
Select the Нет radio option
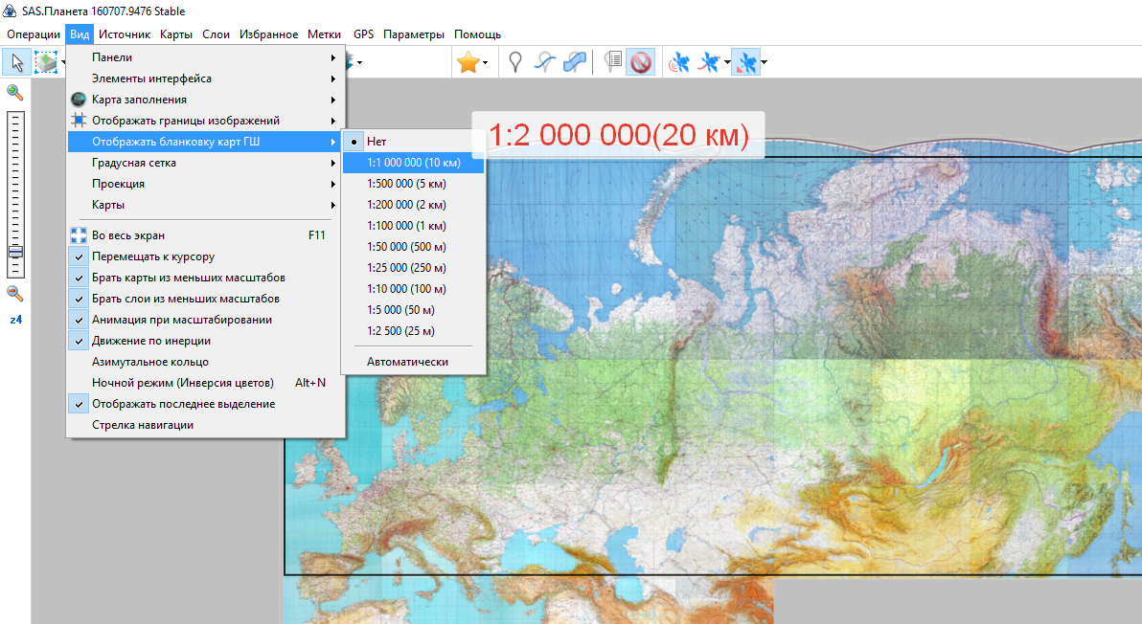click(x=377, y=142)
